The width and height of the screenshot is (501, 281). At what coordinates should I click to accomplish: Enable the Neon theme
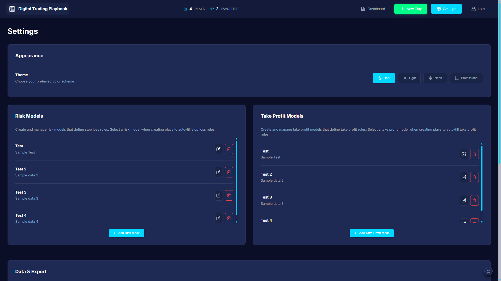coord(435,78)
